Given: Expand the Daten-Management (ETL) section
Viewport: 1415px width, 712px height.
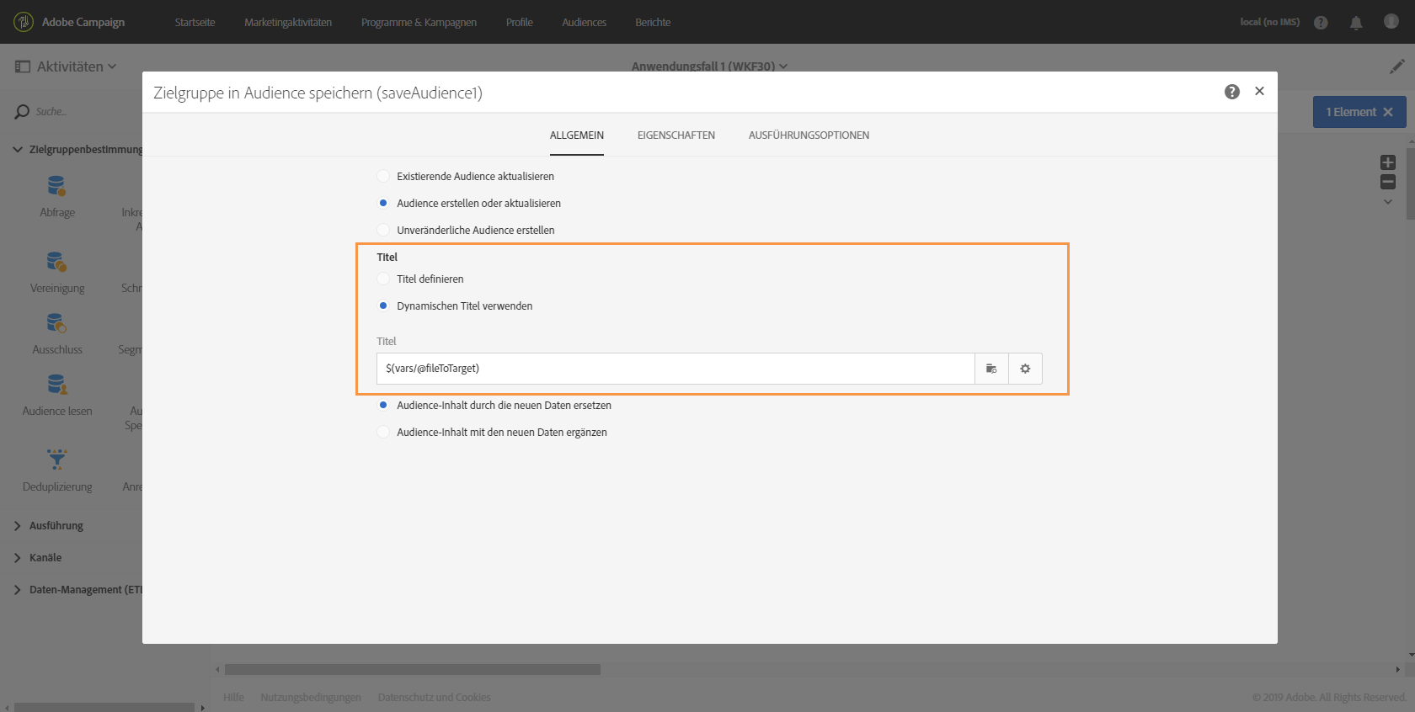Looking at the screenshot, I should (18, 589).
